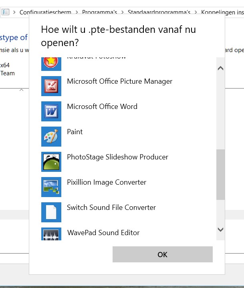Choose the Pixillion Image Converter icon
Screen dimensions: 244x288
51,187
